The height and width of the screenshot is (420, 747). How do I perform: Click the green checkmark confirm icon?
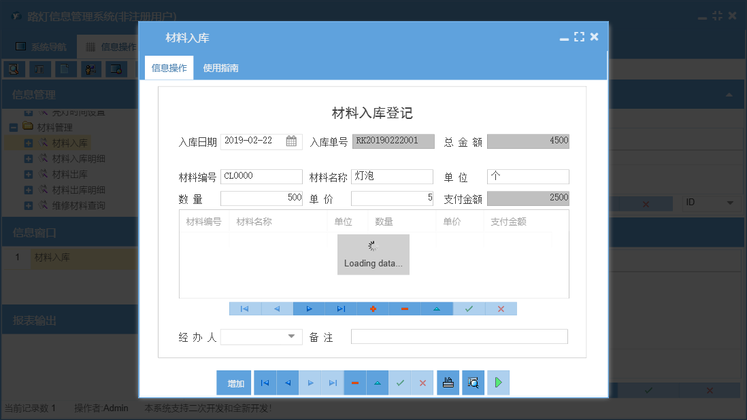pos(400,383)
